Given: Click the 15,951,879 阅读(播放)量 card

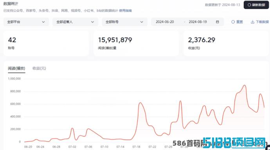Looking at the screenshot, I should pyautogui.click(x=136, y=43).
